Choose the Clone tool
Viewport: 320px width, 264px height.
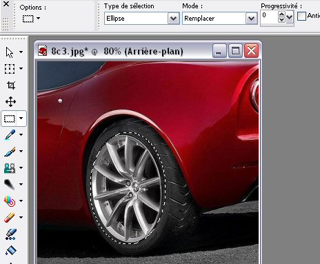point(10,168)
